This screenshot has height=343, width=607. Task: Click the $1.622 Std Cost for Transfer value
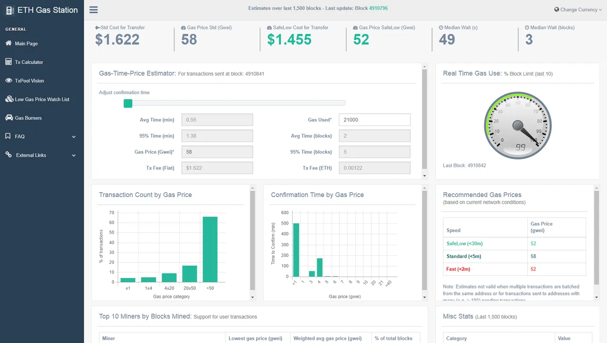tap(117, 40)
